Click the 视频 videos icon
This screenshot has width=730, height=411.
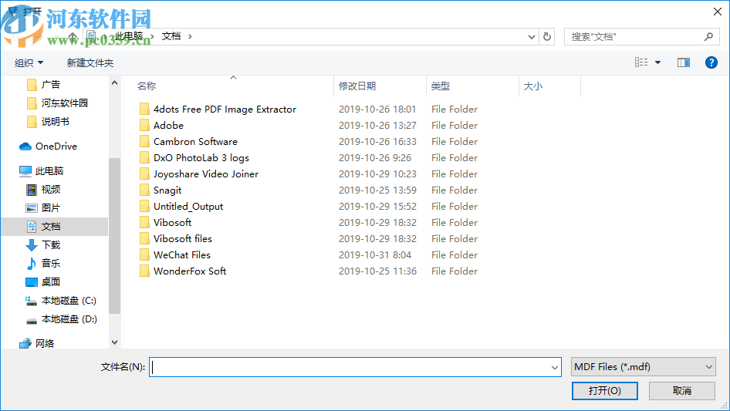coord(31,190)
